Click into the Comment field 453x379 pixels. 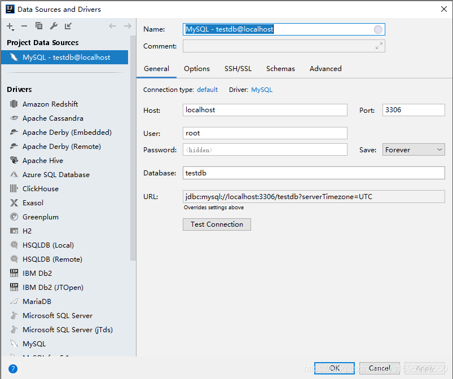(284, 46)
